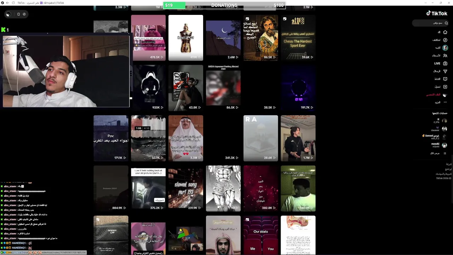Viewport: 453px width, 255px height.
Task: Click the Upload plus icon
Action: [x=445, y=87]
